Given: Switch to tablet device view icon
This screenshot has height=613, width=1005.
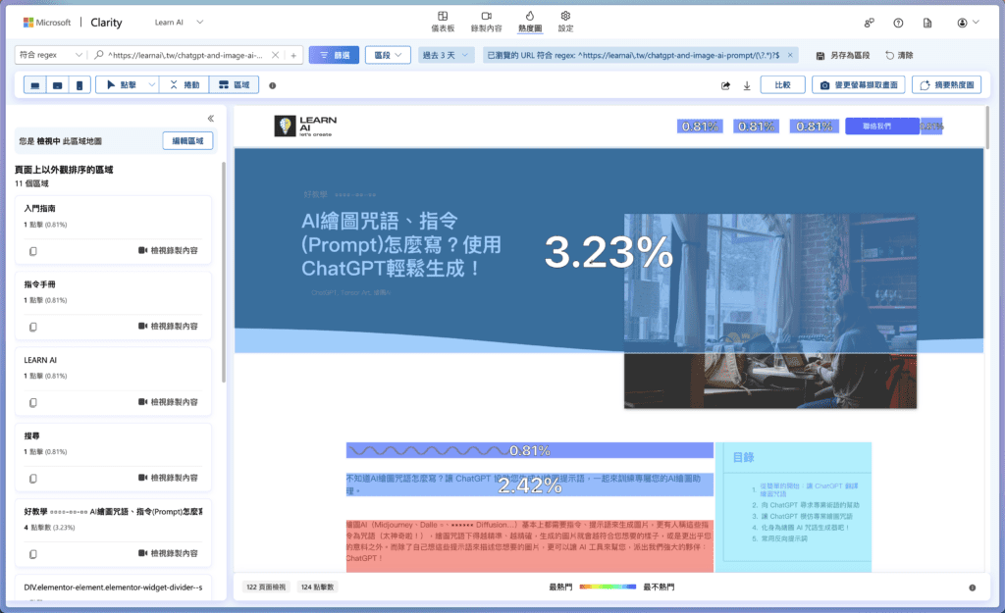Looking at the screenshot, I should (x=58, y=85).
